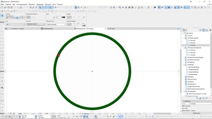This screenshot has width=212, height=119.
Task: Click the Inject Parameters syringe icon
Action: 36,7
